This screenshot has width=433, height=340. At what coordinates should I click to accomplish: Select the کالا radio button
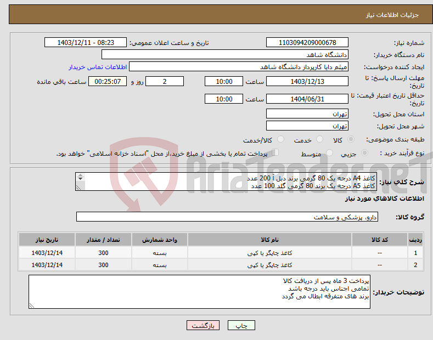tap(351, 139)
